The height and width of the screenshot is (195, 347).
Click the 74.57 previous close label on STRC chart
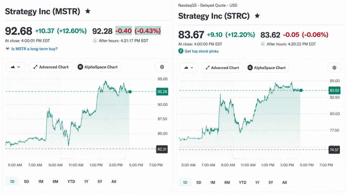coord(334,150)
